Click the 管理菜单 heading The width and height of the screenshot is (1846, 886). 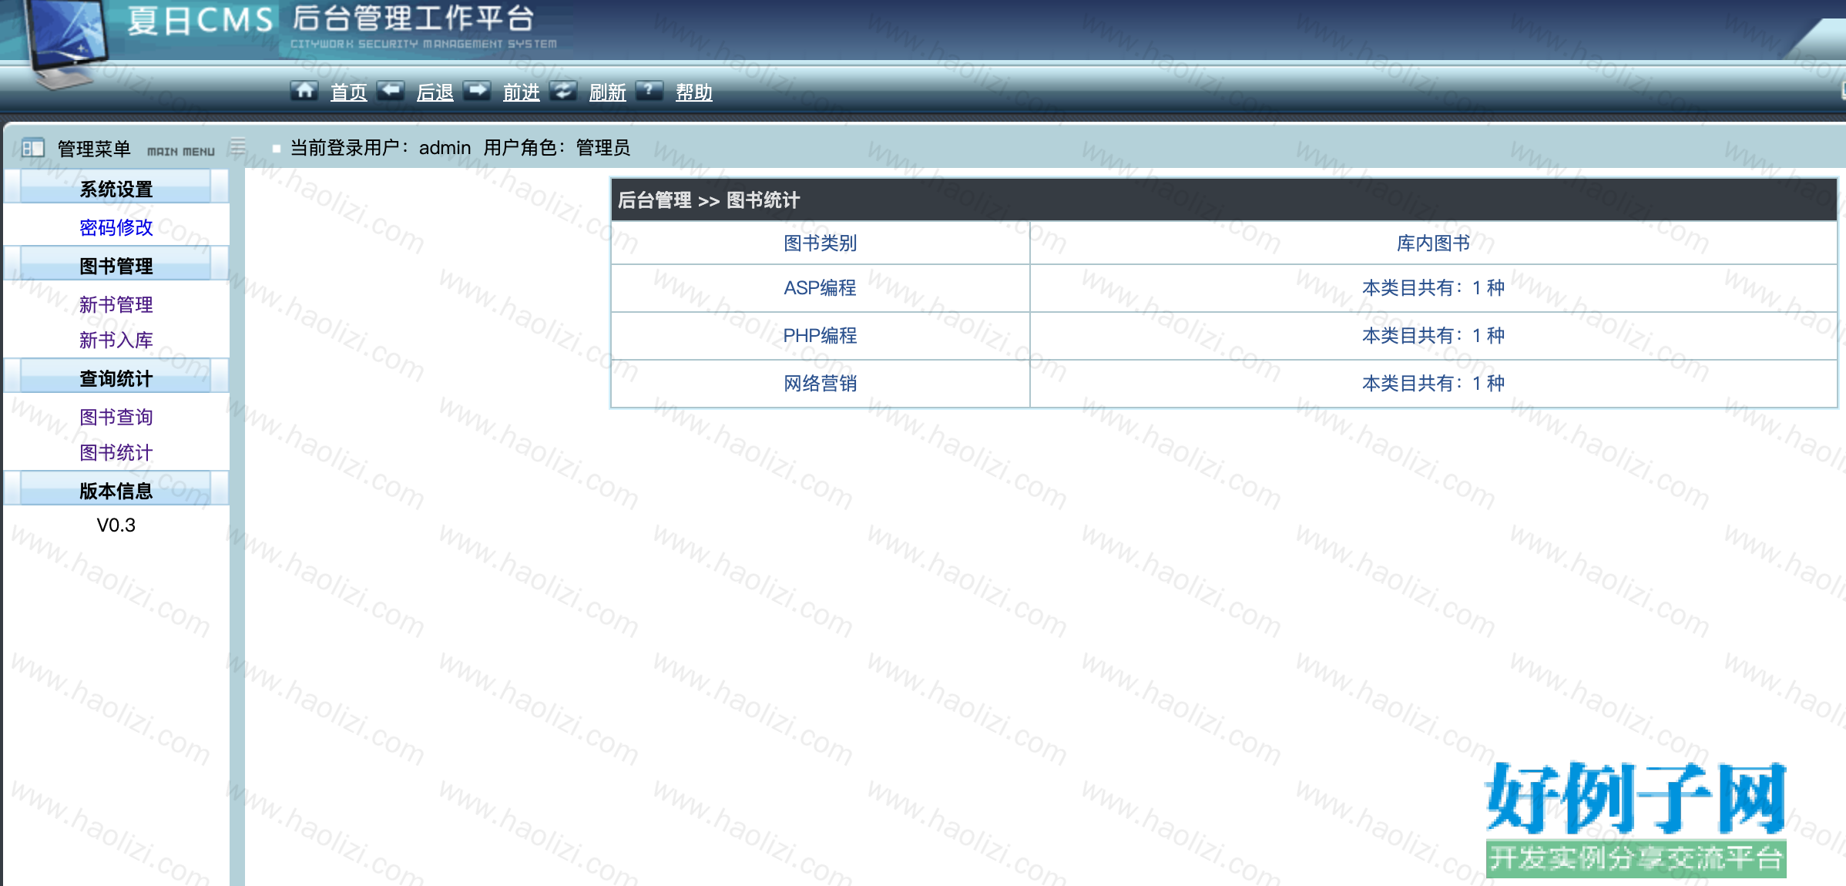point(94,148)
